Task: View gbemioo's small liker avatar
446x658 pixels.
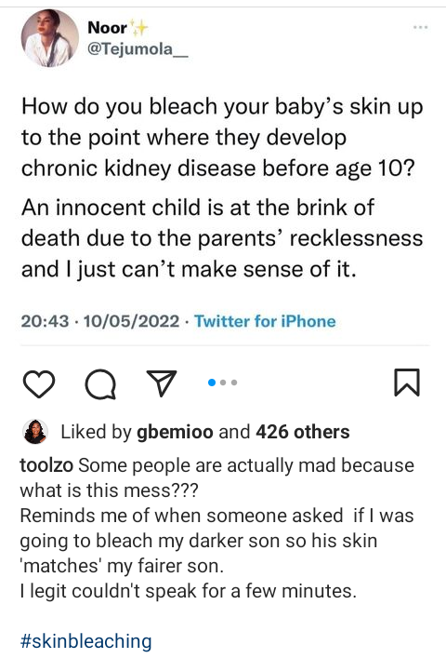Action: 35,432
